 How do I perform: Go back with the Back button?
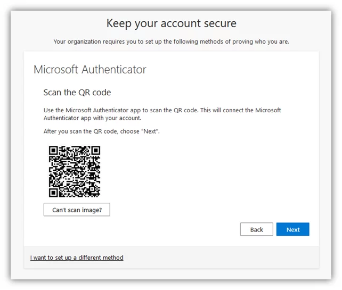257,229
